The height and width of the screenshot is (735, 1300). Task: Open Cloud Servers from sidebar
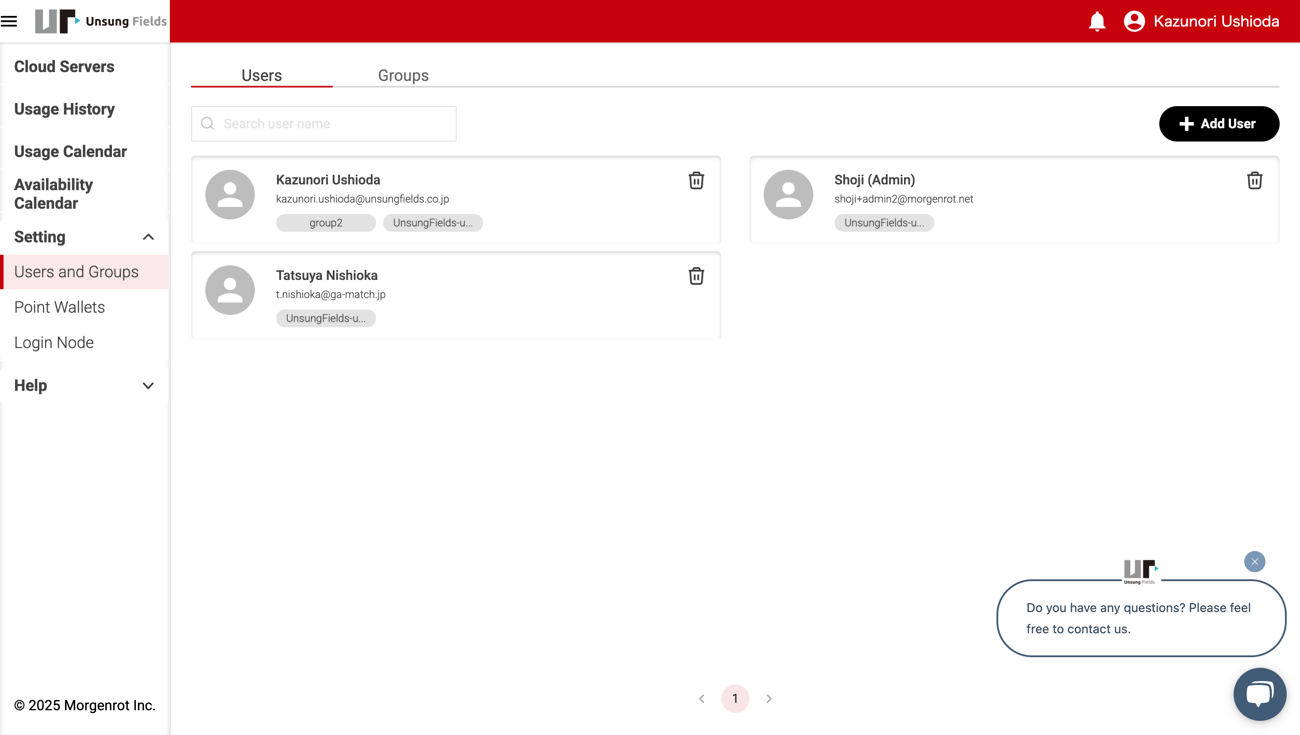[x=64, y=67]
